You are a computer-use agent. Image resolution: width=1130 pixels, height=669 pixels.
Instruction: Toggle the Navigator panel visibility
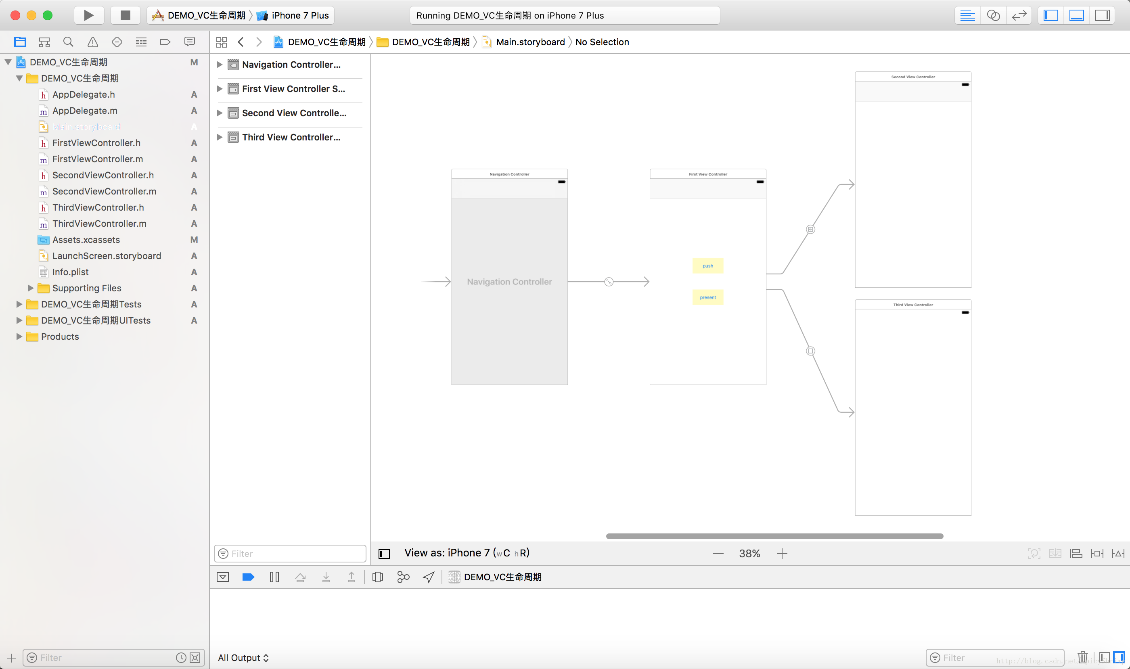coord(1050,15)
